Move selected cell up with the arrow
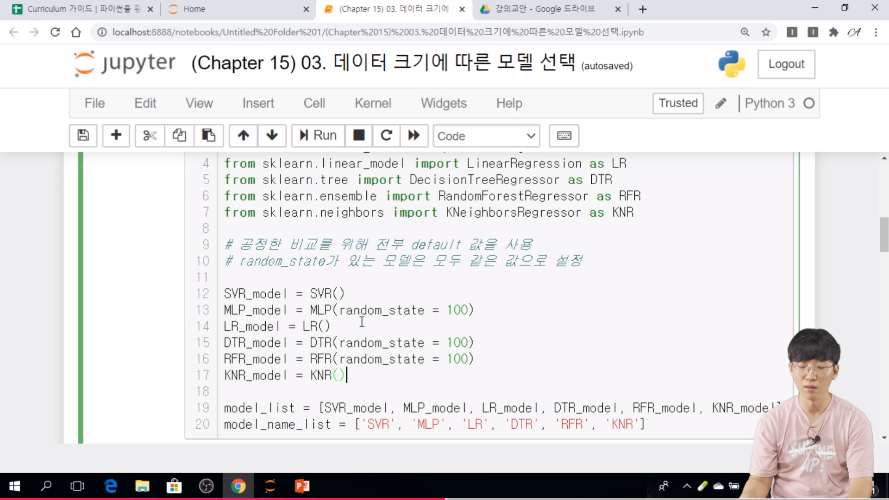Screen dimensions: 889x500 (244, 136)
